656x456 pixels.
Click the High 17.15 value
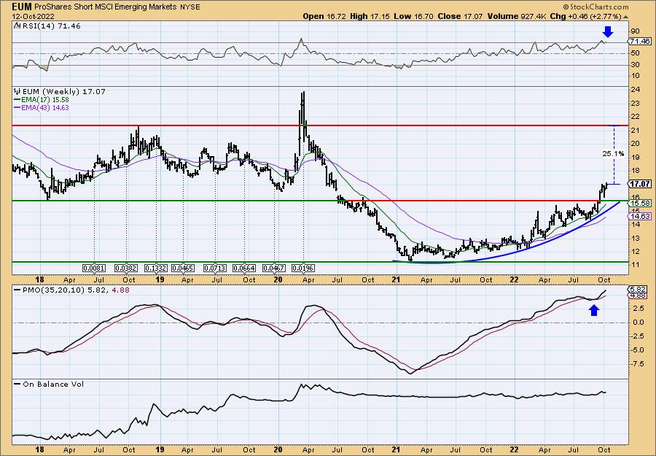pos(370,16)
